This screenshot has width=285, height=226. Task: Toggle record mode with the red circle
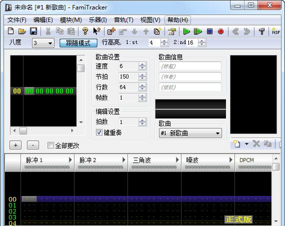(x=220, y=31)
